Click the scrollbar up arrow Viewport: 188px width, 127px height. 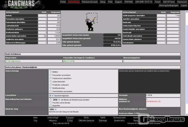coord(187,12)
